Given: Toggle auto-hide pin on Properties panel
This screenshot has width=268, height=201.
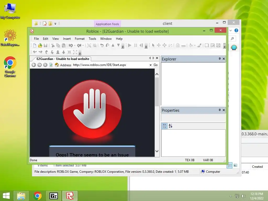Looking at the screenshot, I should tap(220, 110).
